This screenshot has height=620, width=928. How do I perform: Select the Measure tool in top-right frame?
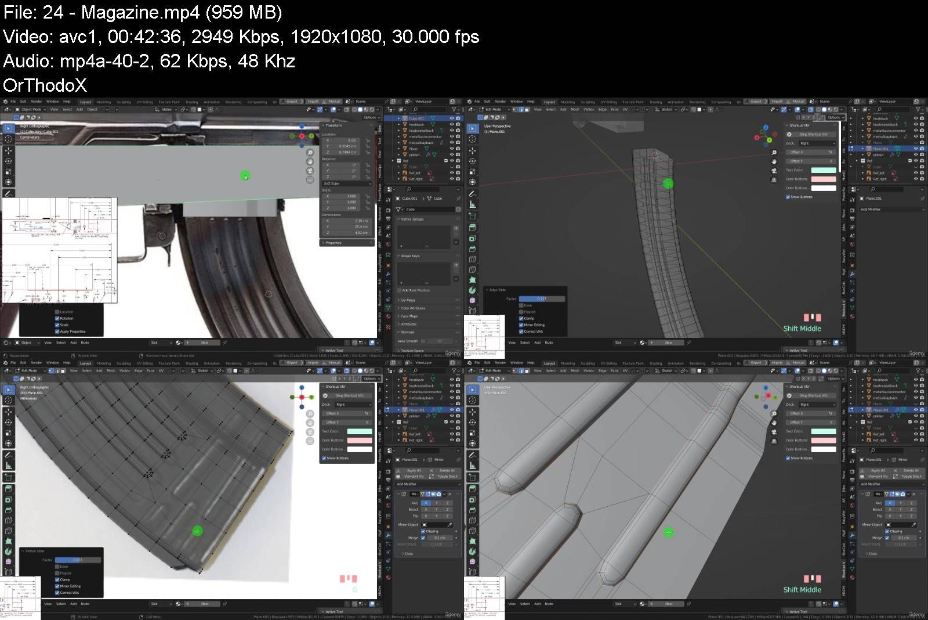pos(473,204)
